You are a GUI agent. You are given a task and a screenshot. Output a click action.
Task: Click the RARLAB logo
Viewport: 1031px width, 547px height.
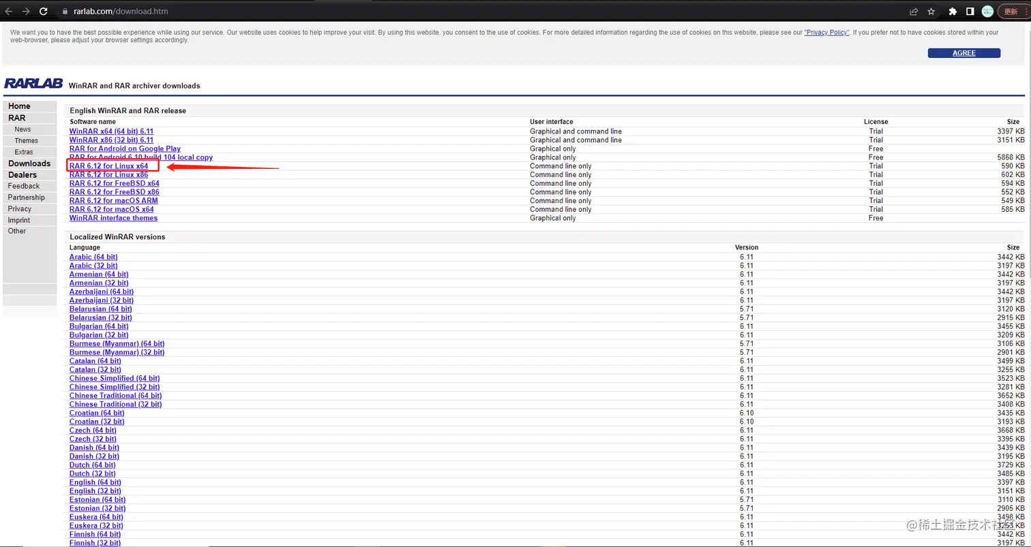[x=33, y=84]
